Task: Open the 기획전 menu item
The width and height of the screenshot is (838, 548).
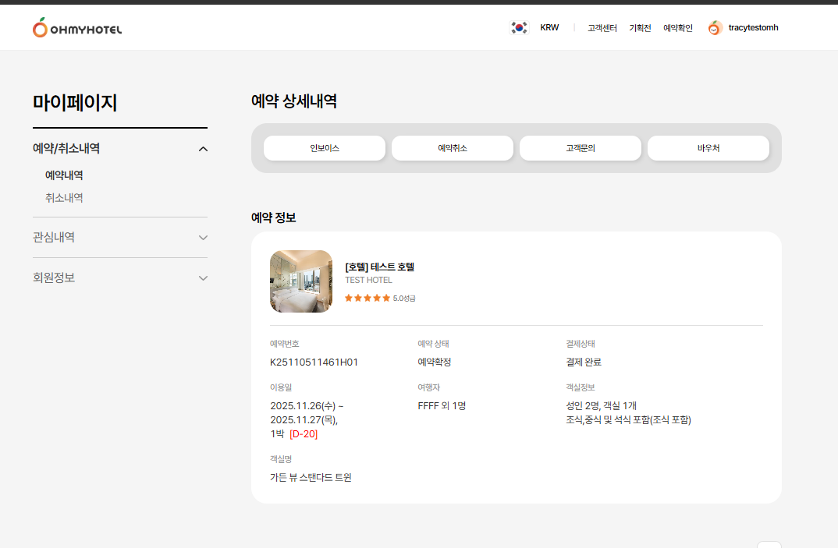Action: coord(640,28)
